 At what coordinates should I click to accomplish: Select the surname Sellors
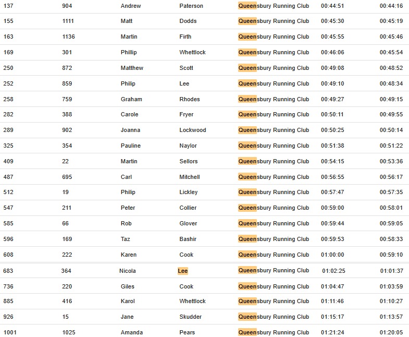pyautogui.click(x=188, y=161)
